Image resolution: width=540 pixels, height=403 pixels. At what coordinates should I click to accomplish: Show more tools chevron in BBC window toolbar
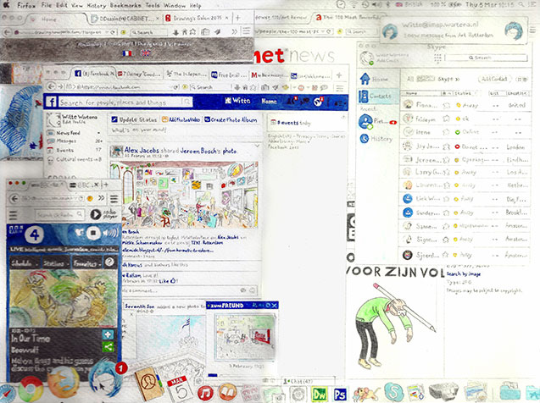click(x=101, y=198)
